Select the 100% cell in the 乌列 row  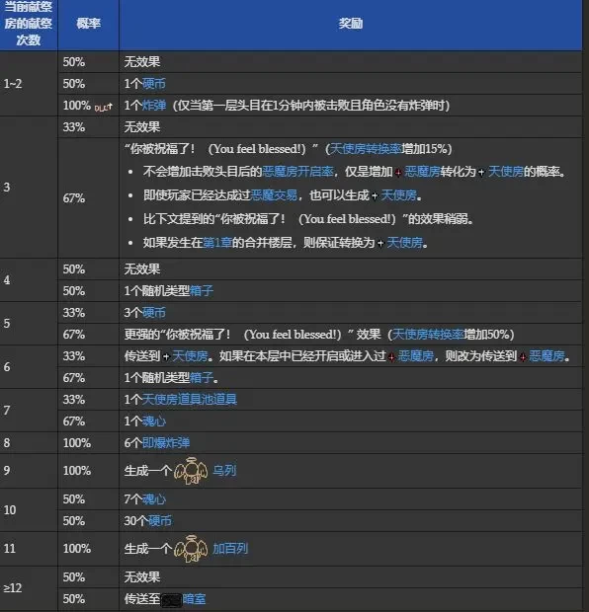[x=89, y=471]
